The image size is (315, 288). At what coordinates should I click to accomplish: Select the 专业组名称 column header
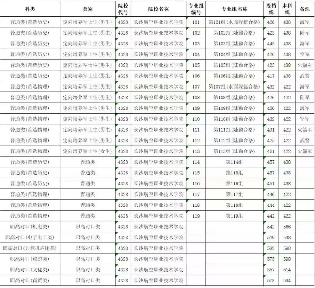click(234, 8)
